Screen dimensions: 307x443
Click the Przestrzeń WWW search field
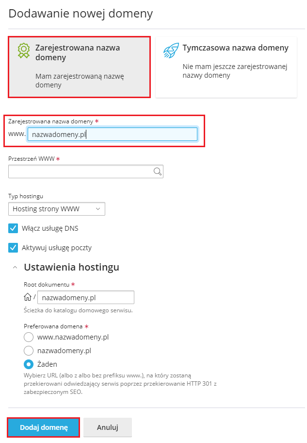click(86, 171)
